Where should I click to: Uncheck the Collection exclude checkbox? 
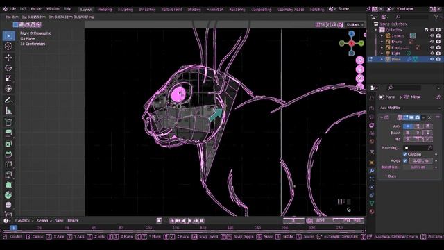pos(426,29)
